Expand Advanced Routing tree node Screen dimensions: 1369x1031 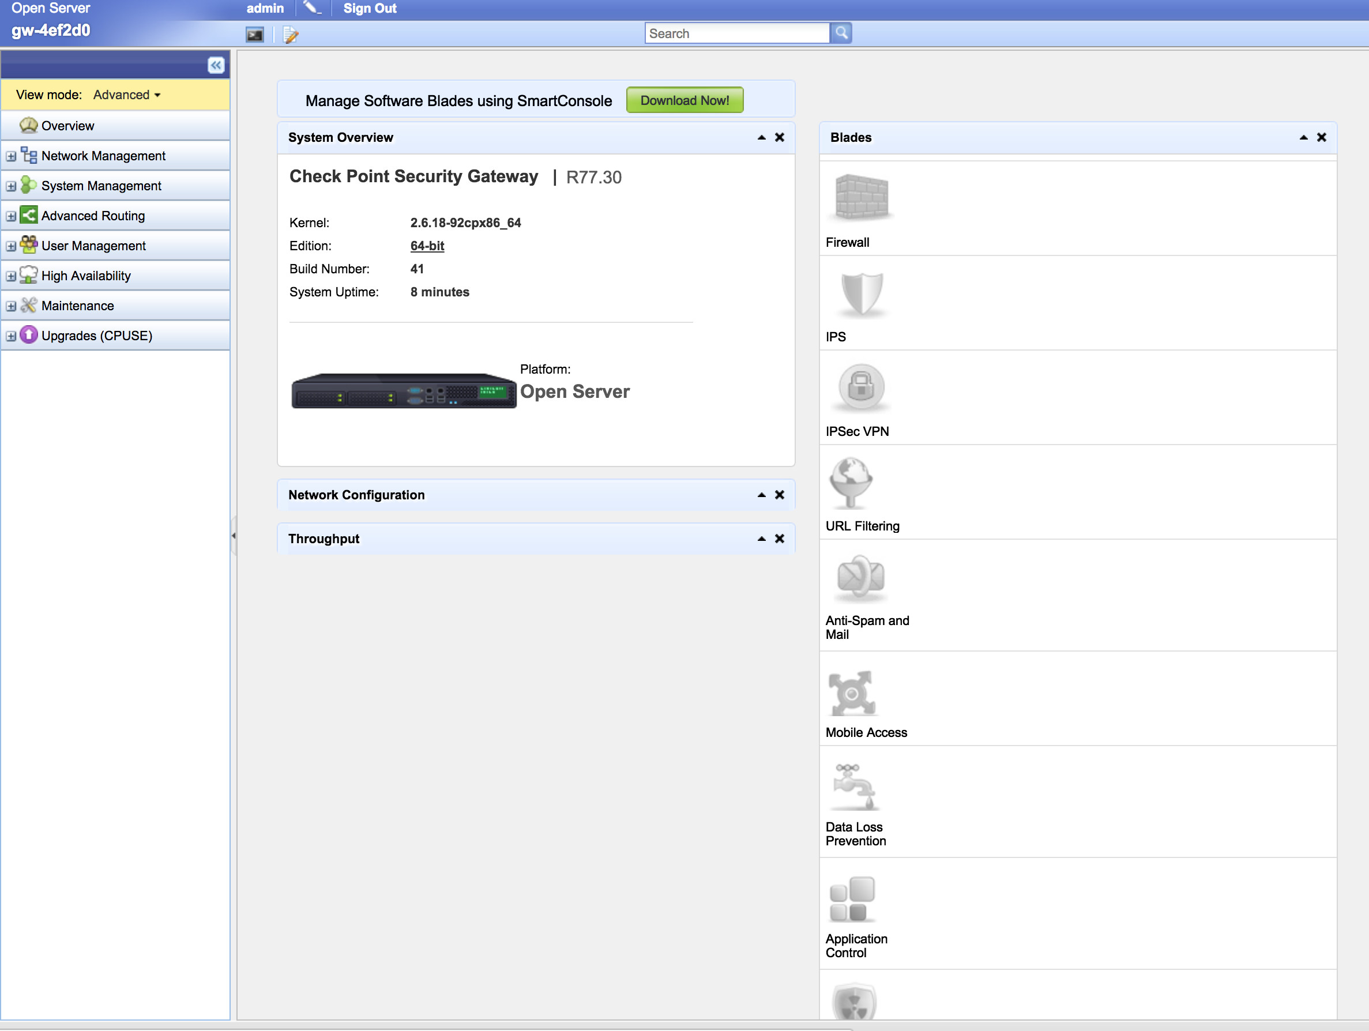[x=10, y=217]
